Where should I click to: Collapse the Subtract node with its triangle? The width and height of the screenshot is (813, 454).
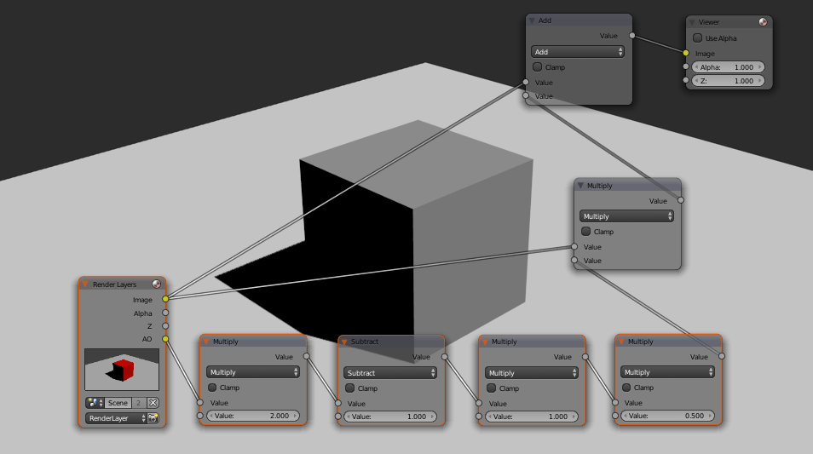pyautogui.click(x=343, y=342)
